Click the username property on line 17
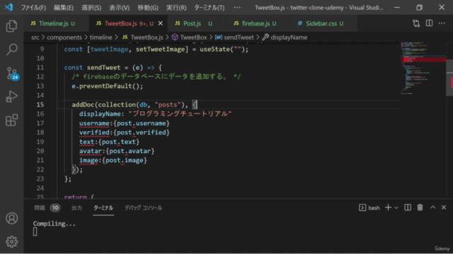Viewport: 453px width, 254px height. pyautogui.click(x=94, y=123)
